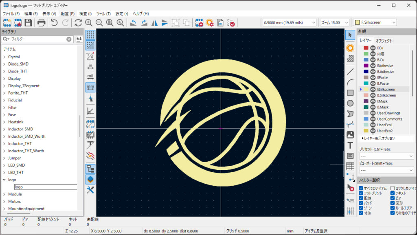Open the ファイル (F) menu
The height and width of the screenshot is (235, 417).
(x=11, y=13)
